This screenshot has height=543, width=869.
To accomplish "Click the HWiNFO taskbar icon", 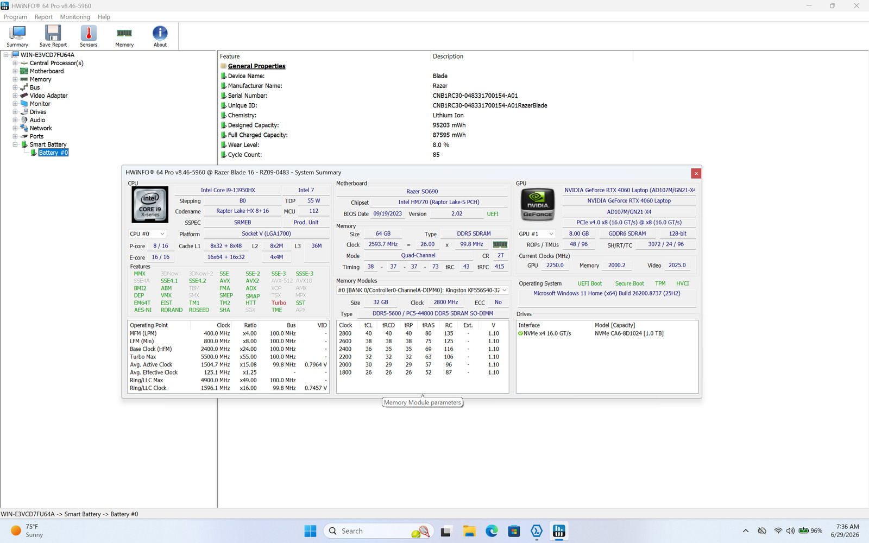I will click(x=559, y=531).
